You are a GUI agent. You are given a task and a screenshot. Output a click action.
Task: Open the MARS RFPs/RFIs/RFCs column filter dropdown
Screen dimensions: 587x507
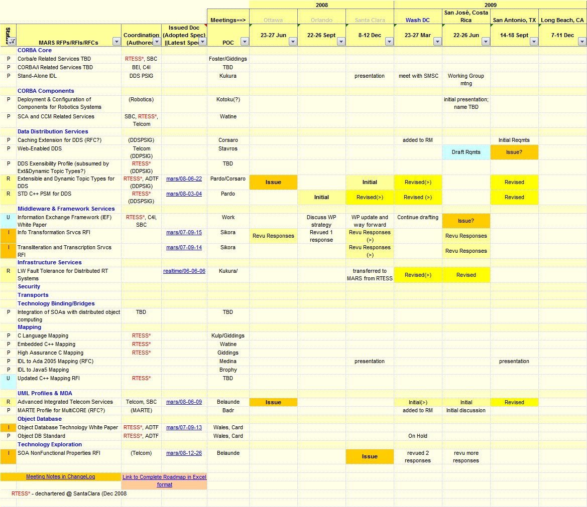tap(117, 42)
